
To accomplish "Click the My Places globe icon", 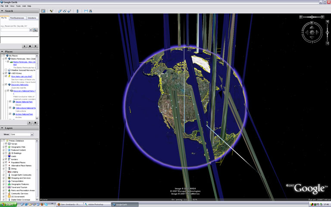I will pyautogui.click(x=7, y=56).
